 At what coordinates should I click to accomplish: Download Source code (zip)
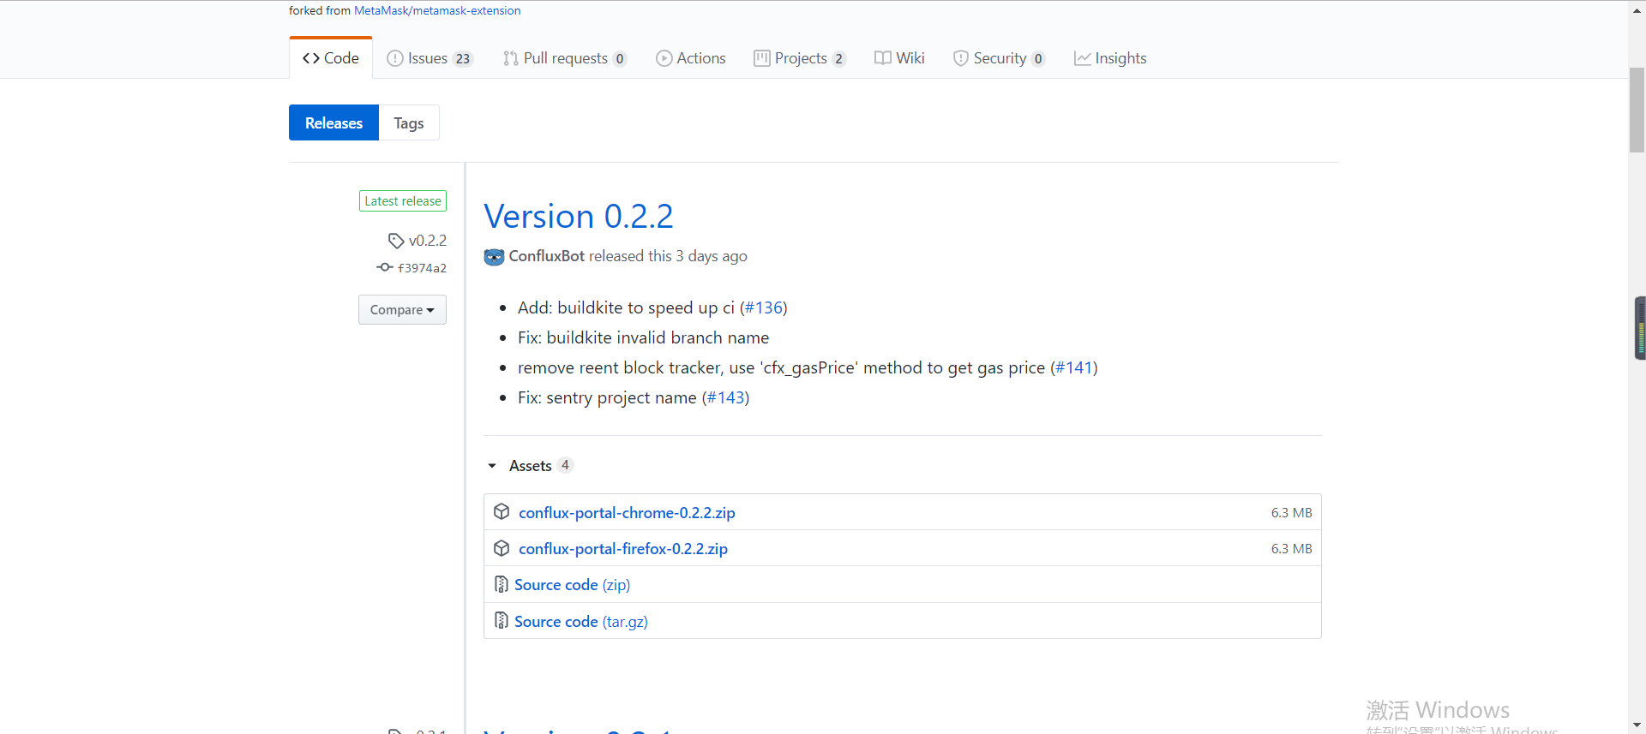click(x=572, y=584)
